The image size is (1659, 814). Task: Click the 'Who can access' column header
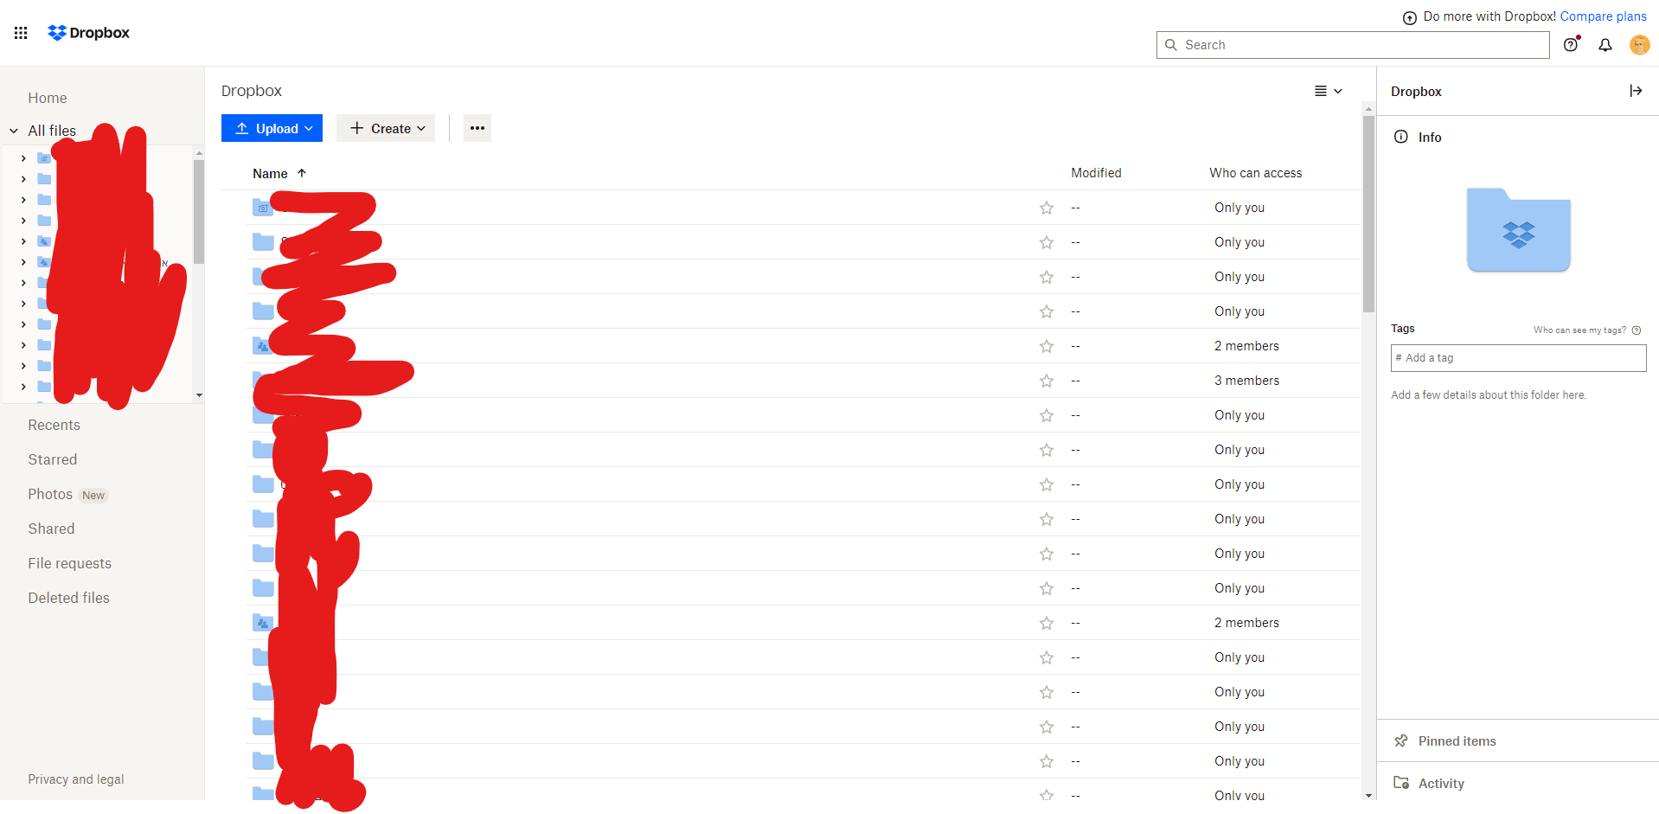1255,173
